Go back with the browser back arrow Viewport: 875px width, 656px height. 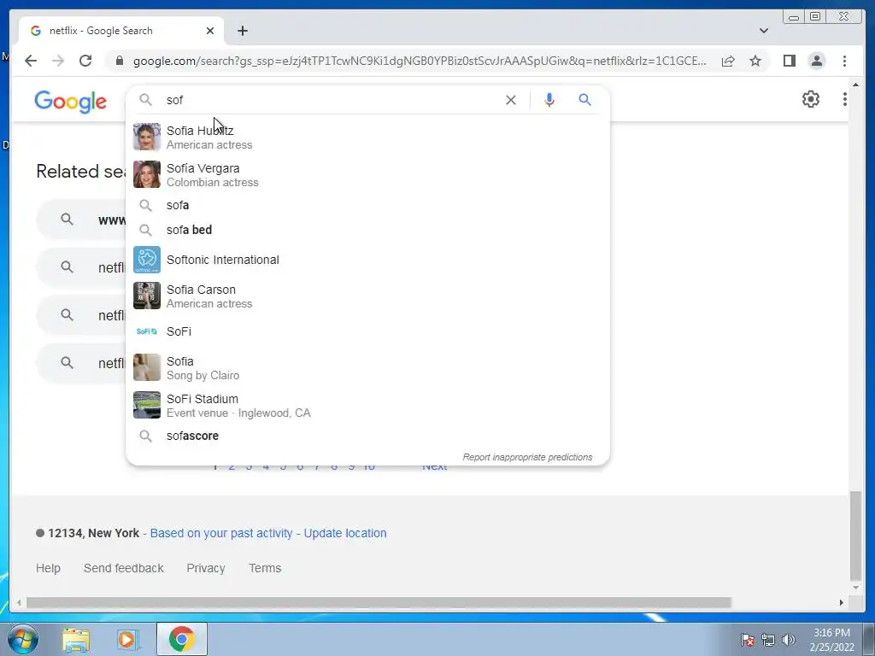tap(31, 61)
